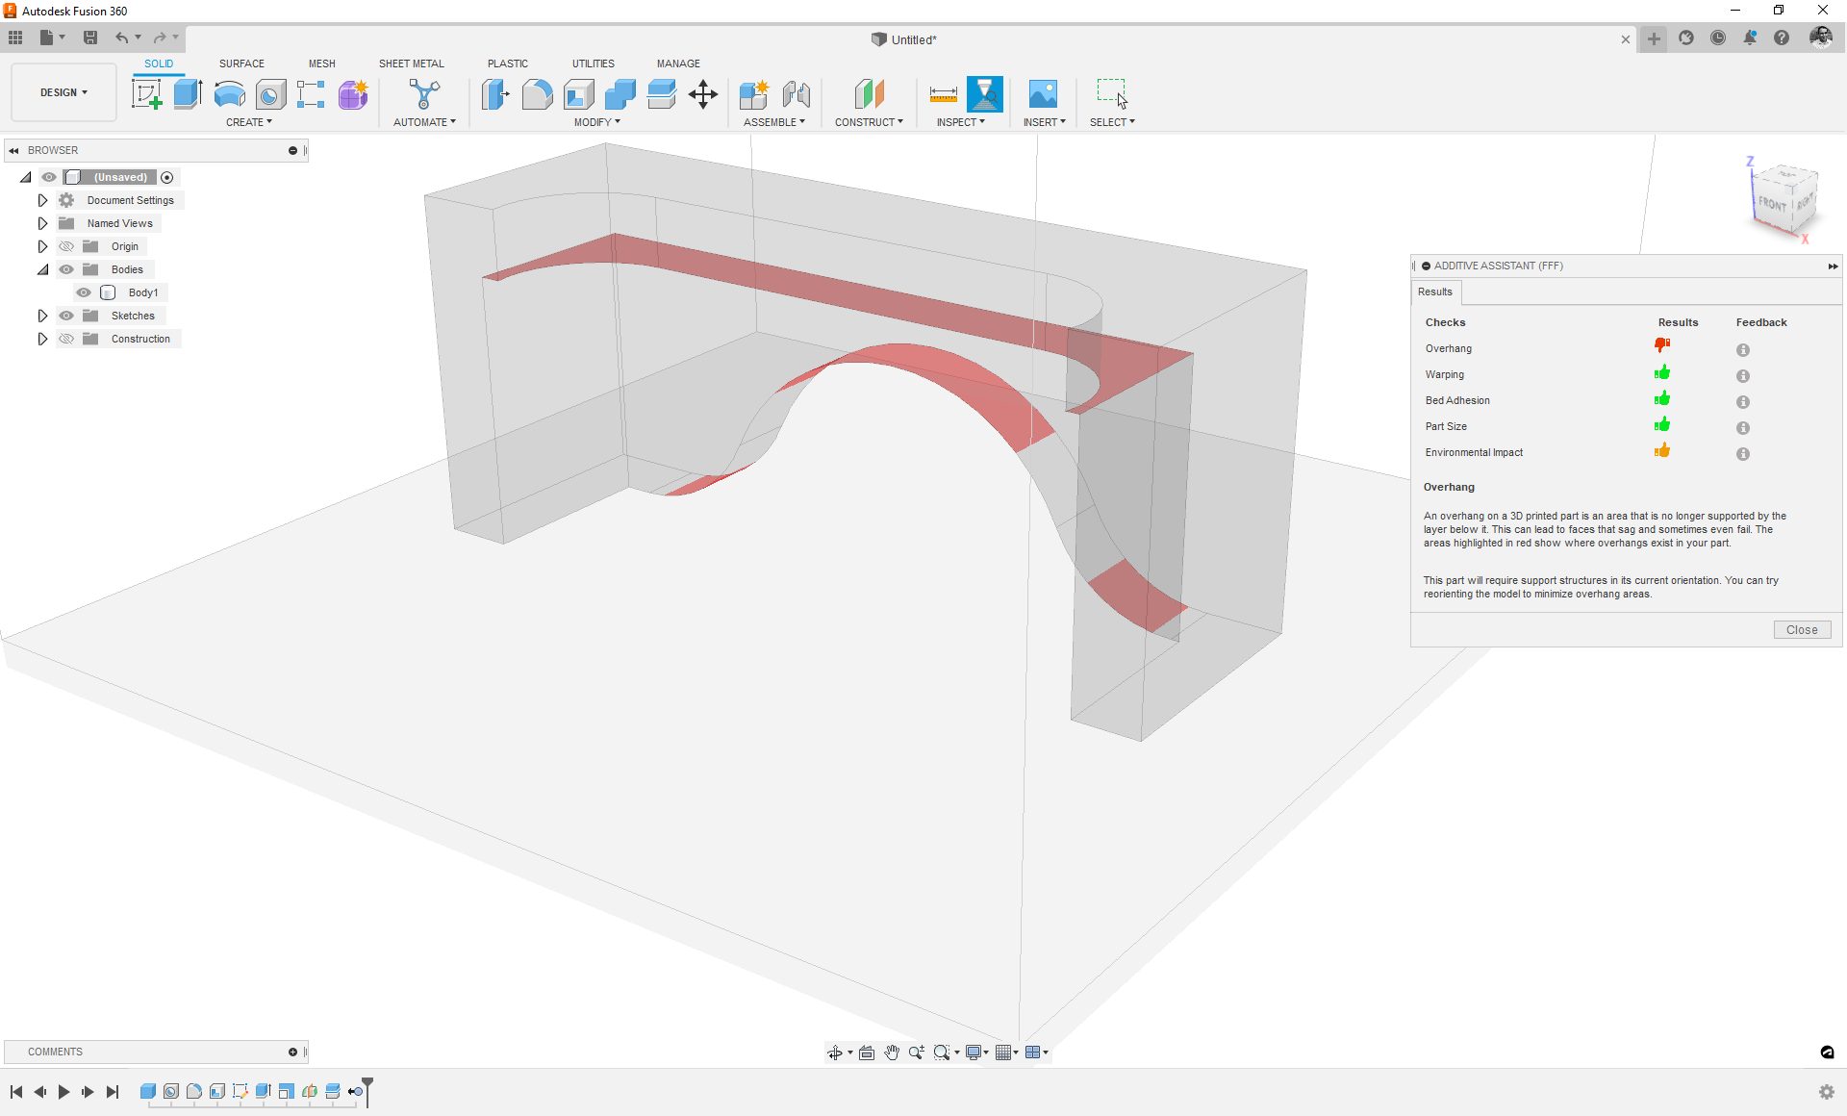1847x1116 pixels.
Task: Select the Pan tool in navigation bar
Action: point(891,1052)
